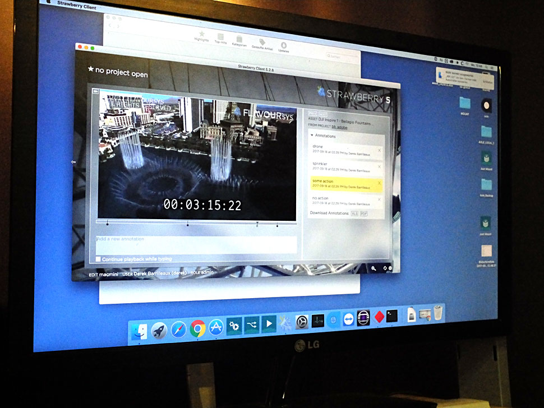
Task: Go to the previous asset with PREV
Action: [x=312, y=113]
